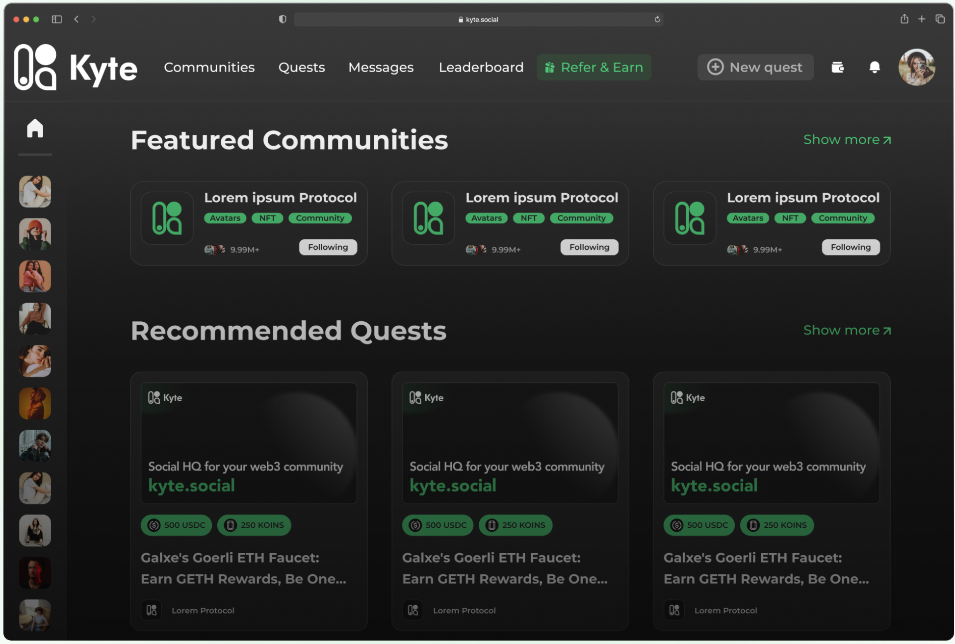Click the Safari share icon
Screen dimensions: 955x644
904,19
